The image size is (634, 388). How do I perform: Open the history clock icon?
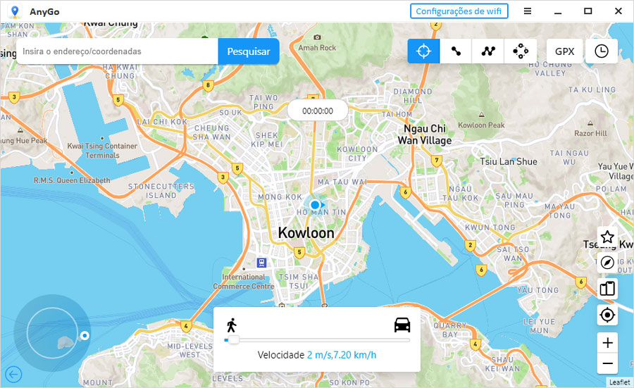(x=602, y=51)
